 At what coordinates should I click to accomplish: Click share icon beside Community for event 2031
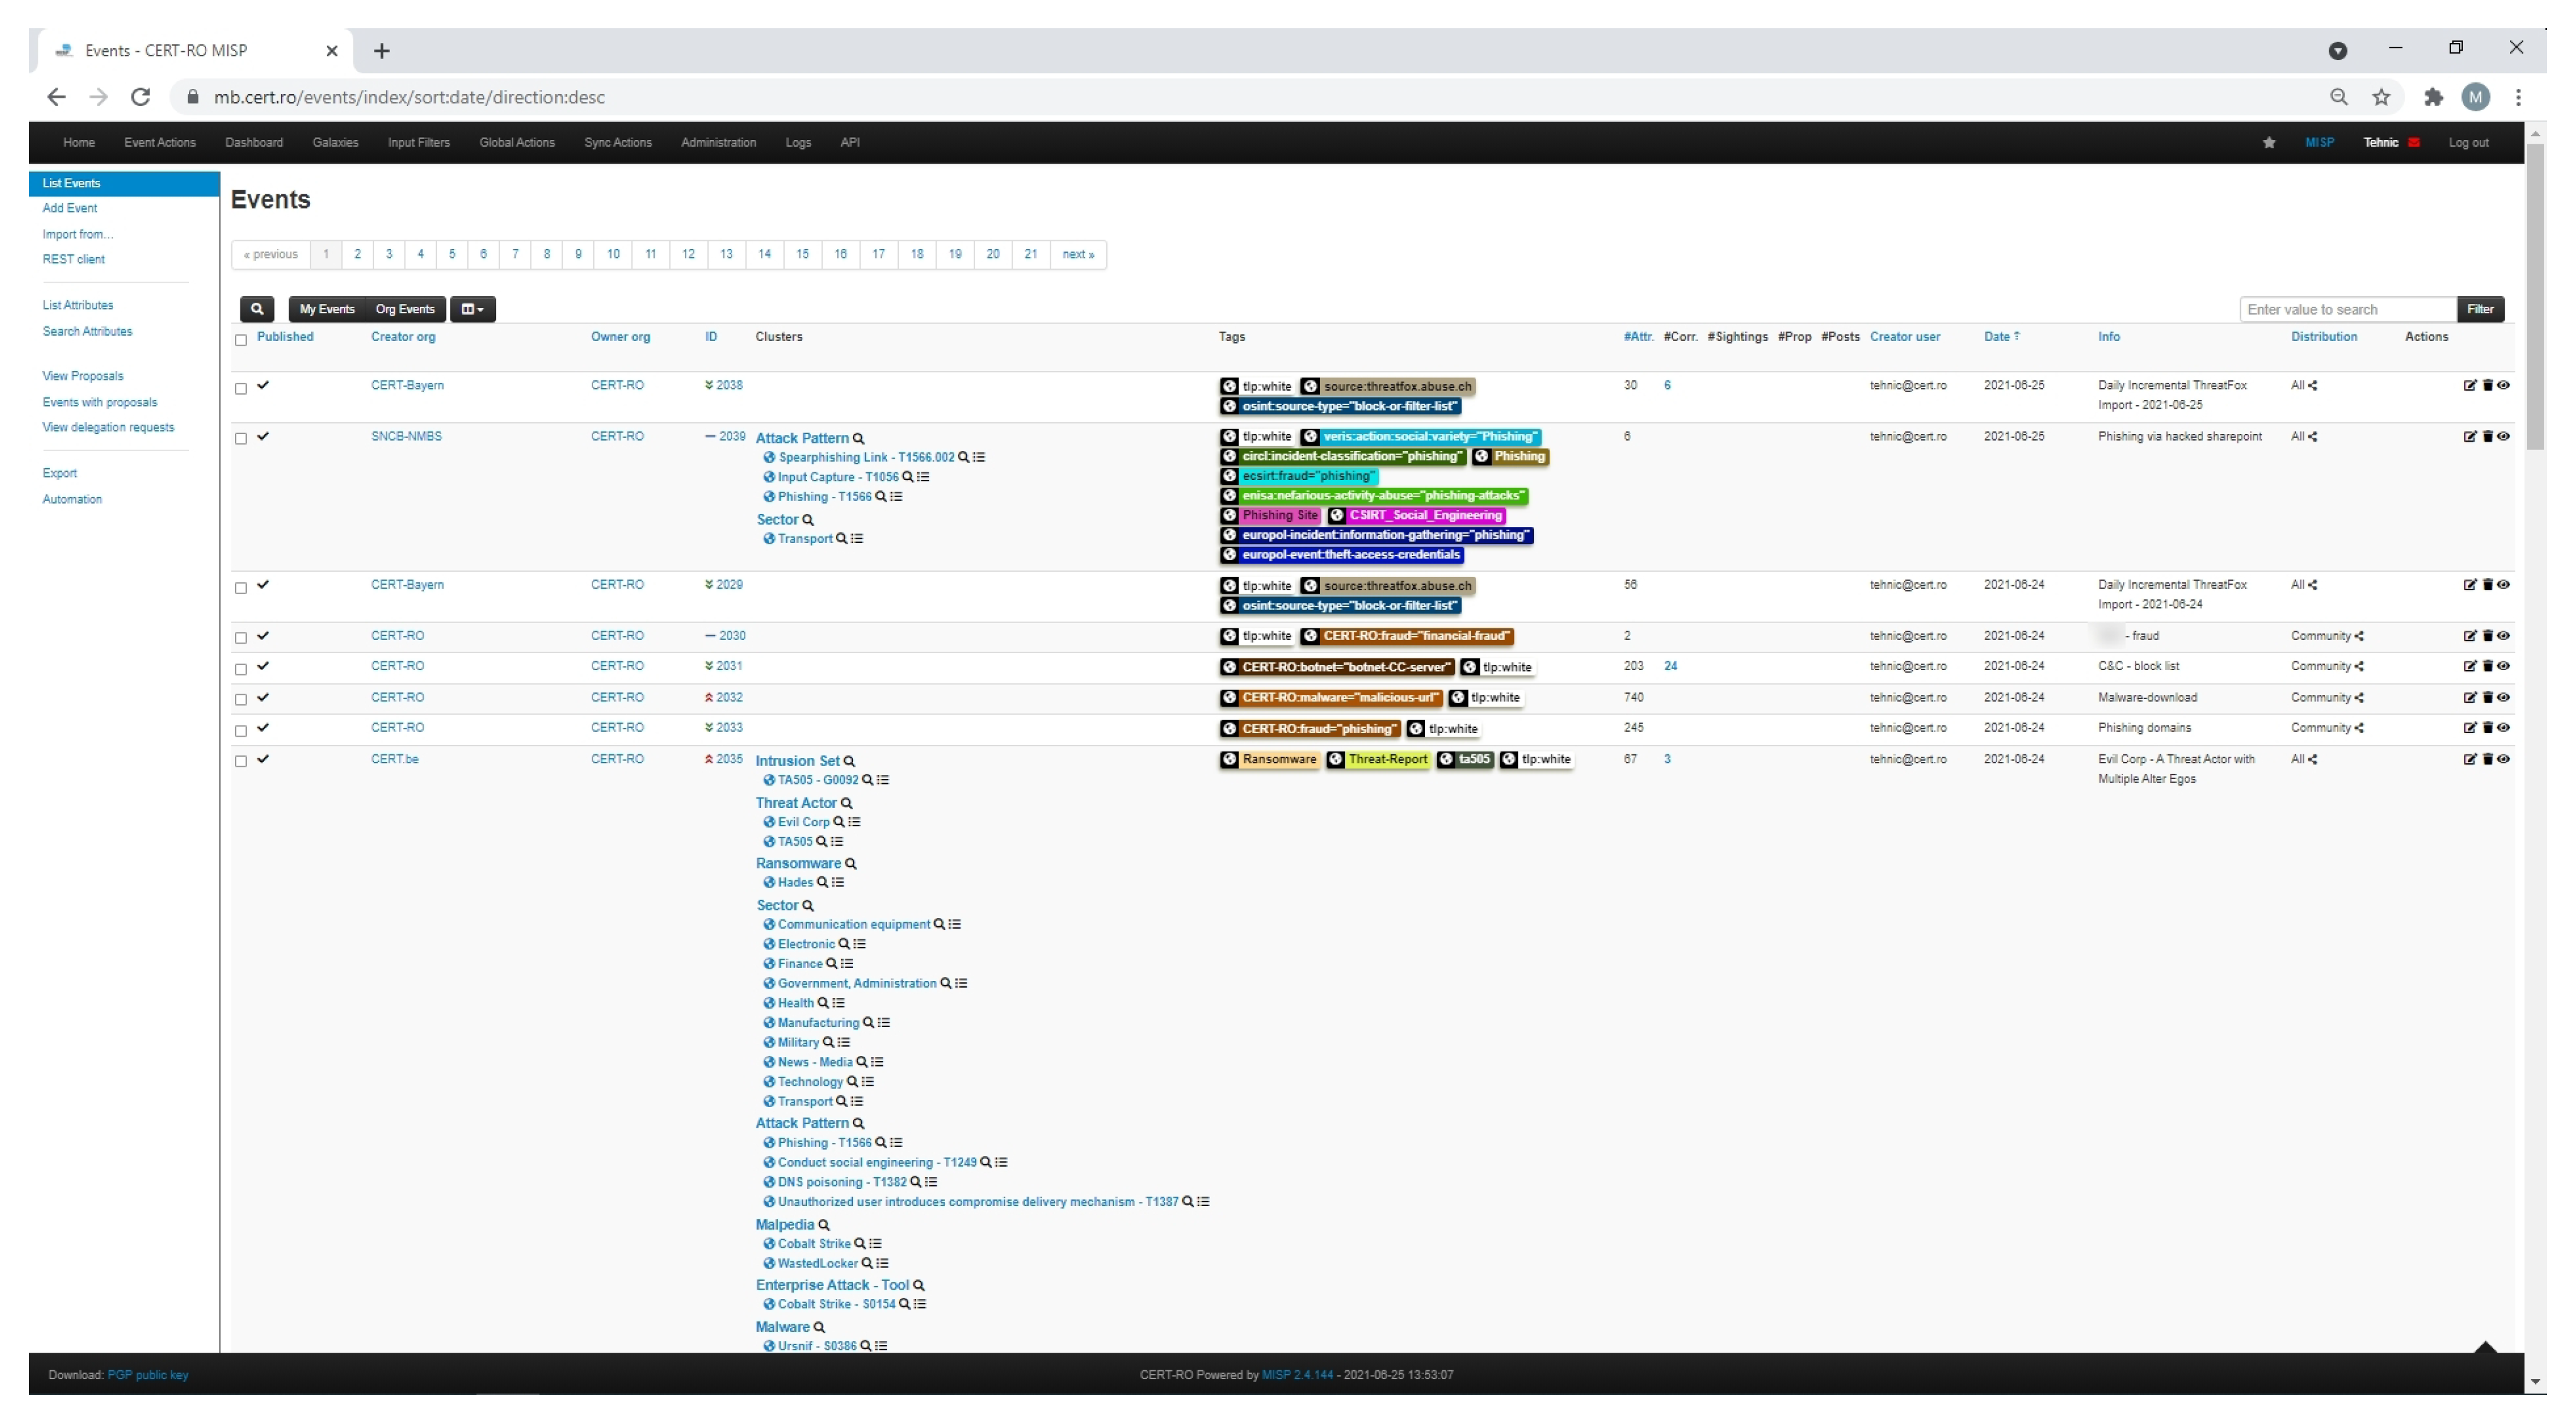pos(2360,667)
